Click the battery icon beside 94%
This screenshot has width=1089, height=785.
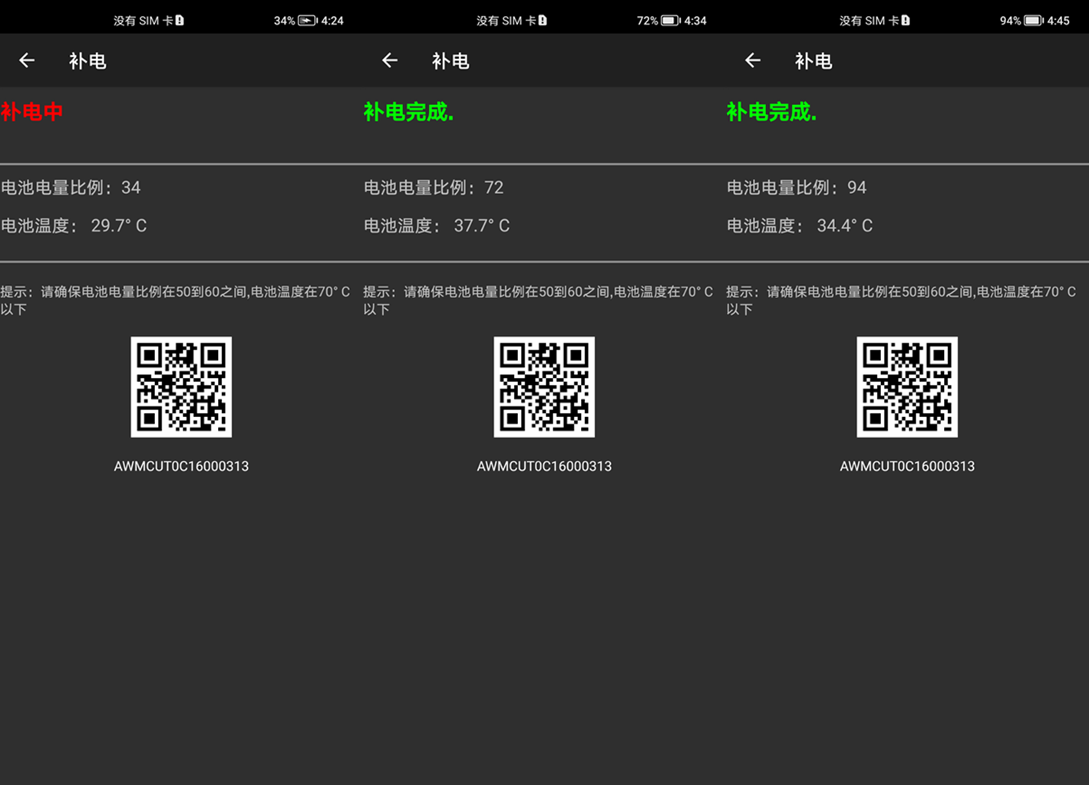tap(1034, 21)
